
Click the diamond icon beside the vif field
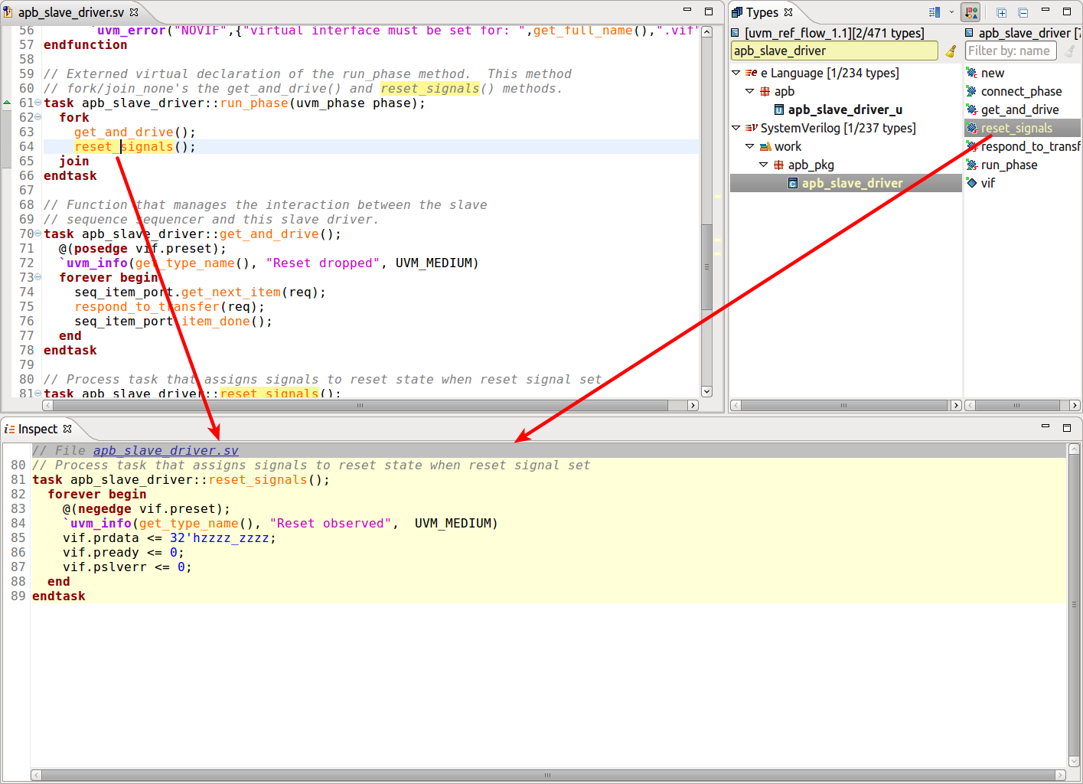tap(970, 183)
